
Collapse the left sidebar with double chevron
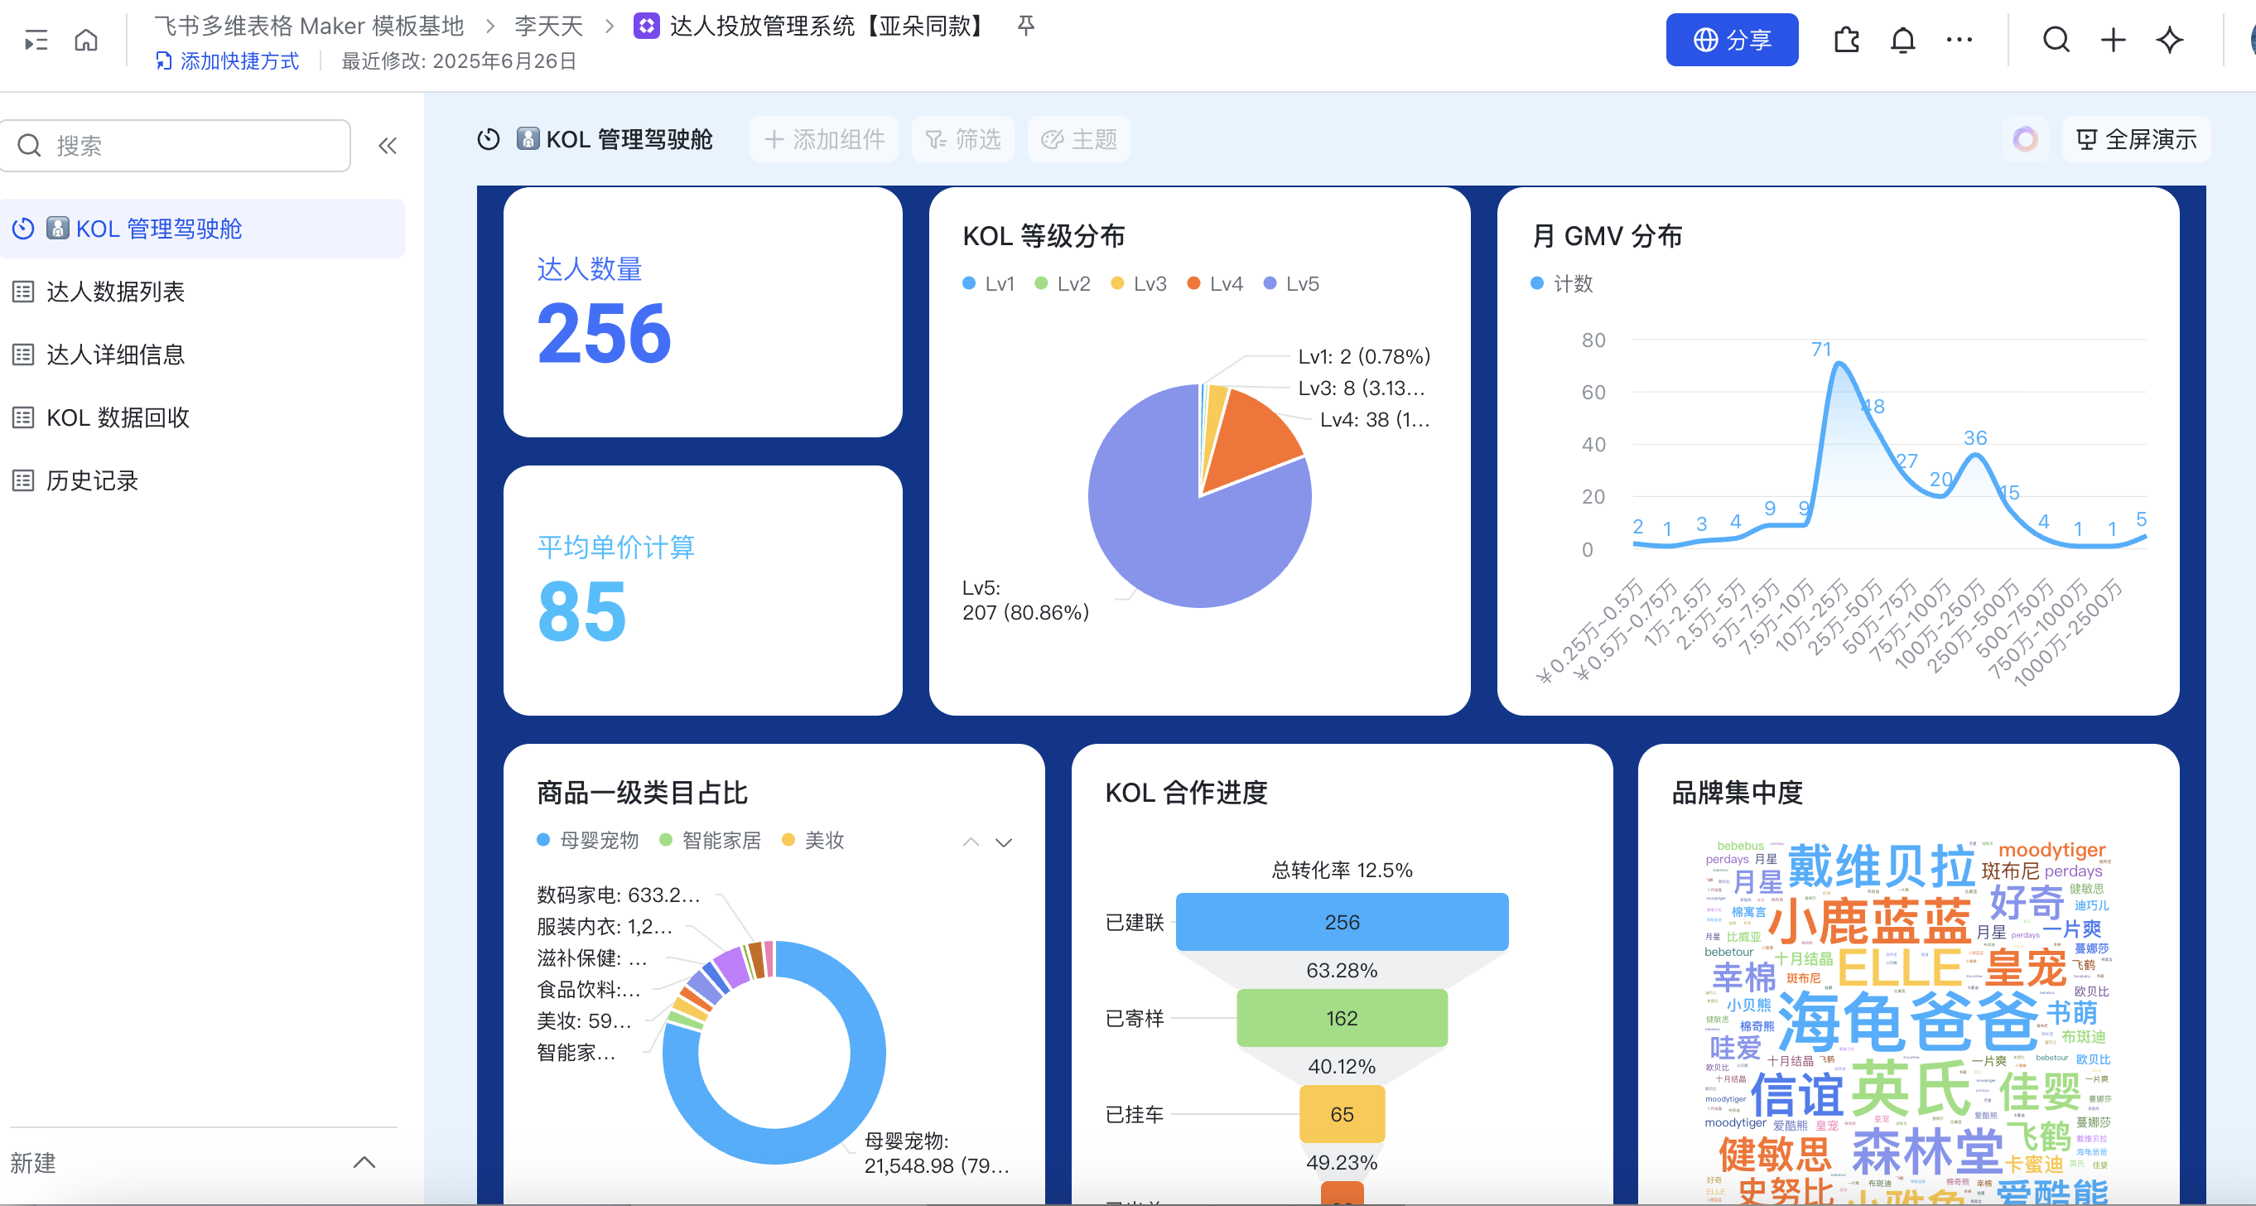click(387, 146)
